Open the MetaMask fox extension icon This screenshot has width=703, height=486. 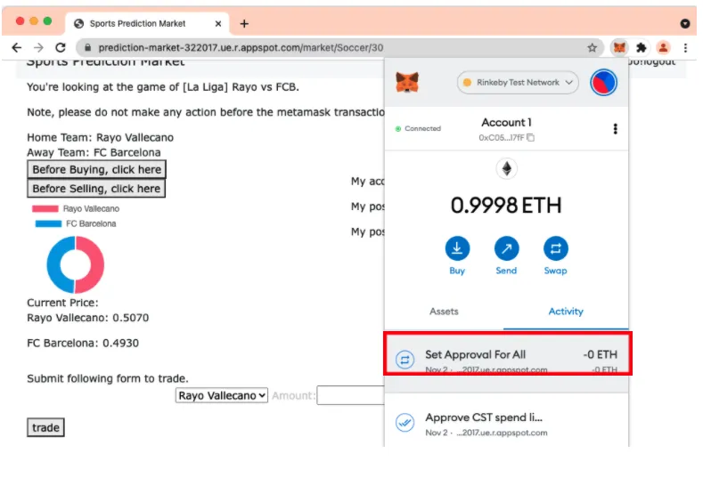tap(619, 47)
